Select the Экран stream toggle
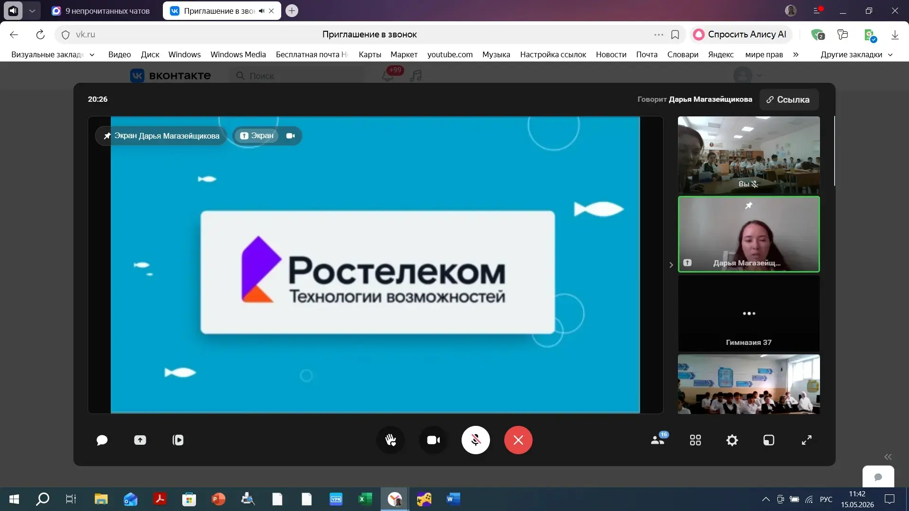This screenshot has width=909, height=511. tap(257, 136)
